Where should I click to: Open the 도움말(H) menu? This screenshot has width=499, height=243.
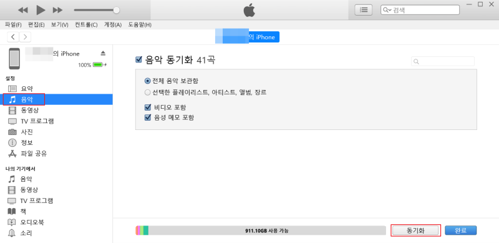point(140,25)
